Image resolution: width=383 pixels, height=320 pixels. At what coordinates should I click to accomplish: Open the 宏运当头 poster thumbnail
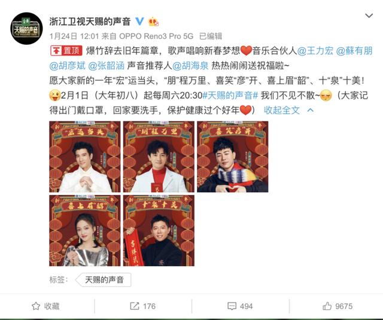(85, 157)
